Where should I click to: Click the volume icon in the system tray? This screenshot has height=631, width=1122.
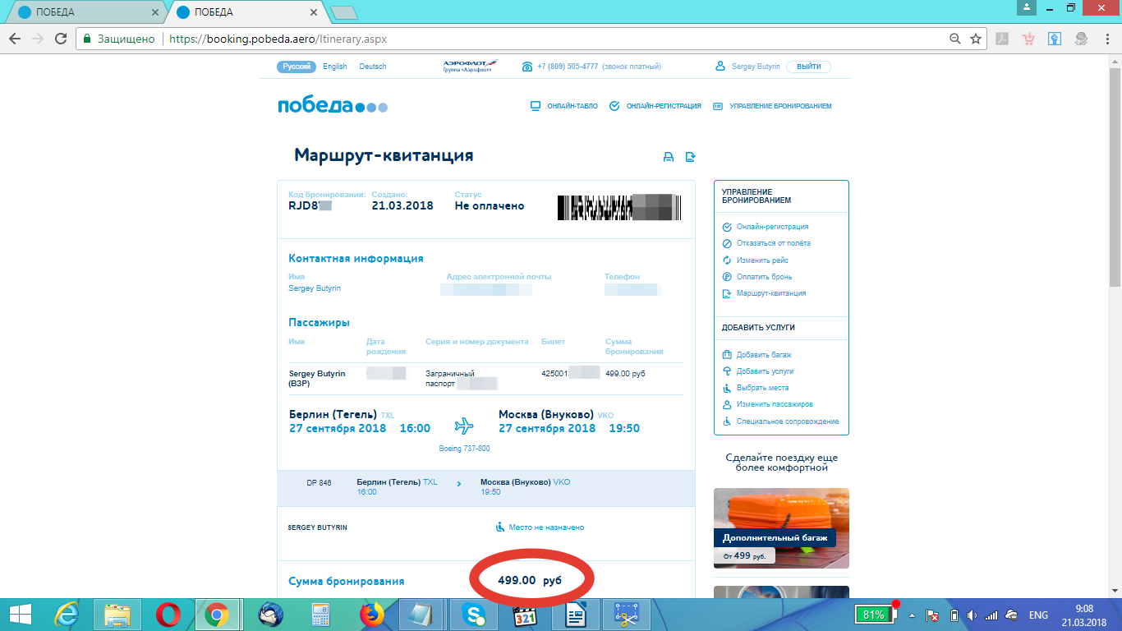[971, 615]
